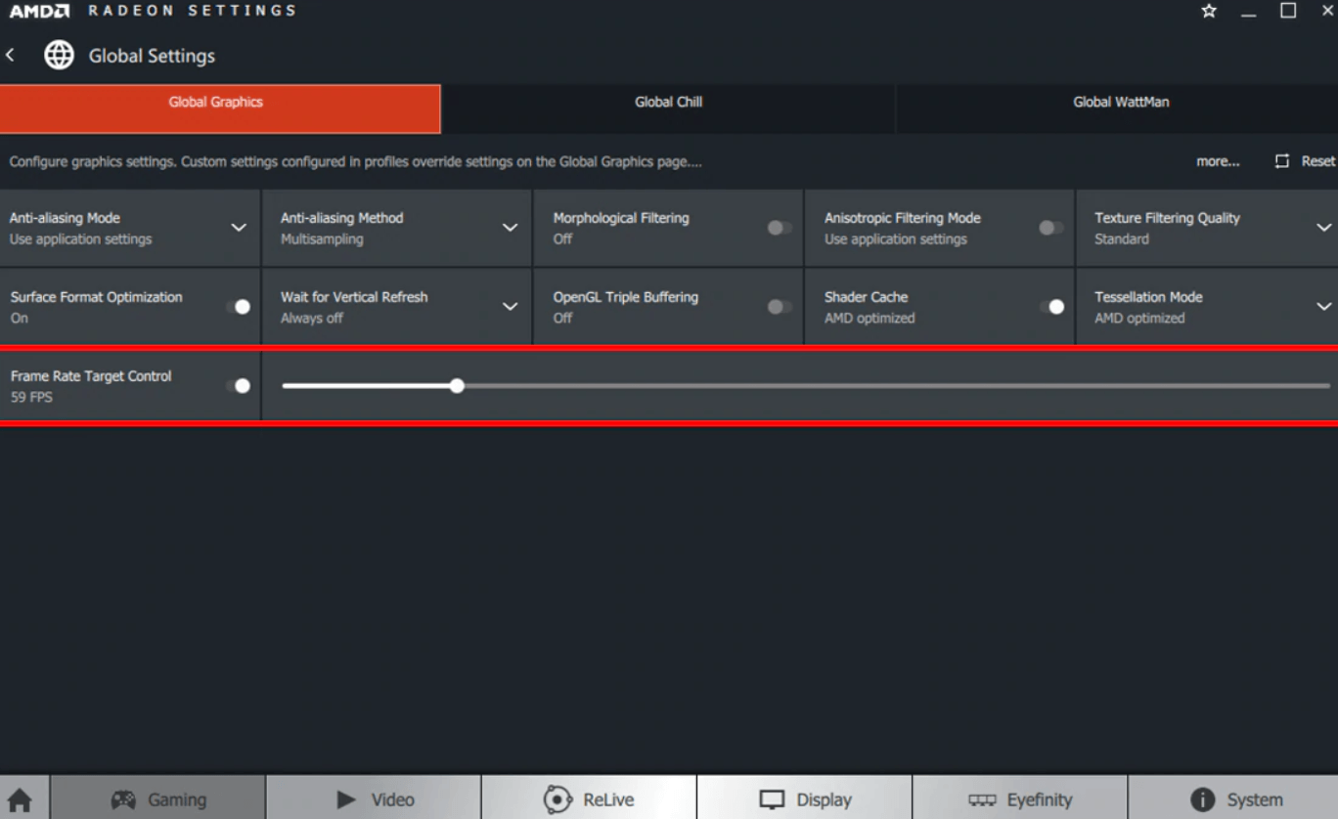Maximize the Radeon Settings window
The height and width of the screenshot is (819, 1338).
[1288, 11]
